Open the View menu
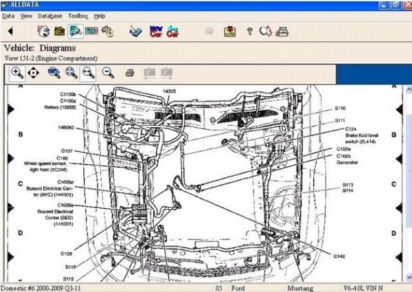Image resolution: width=412 pixels, height=292 pixels. (26, 15)
